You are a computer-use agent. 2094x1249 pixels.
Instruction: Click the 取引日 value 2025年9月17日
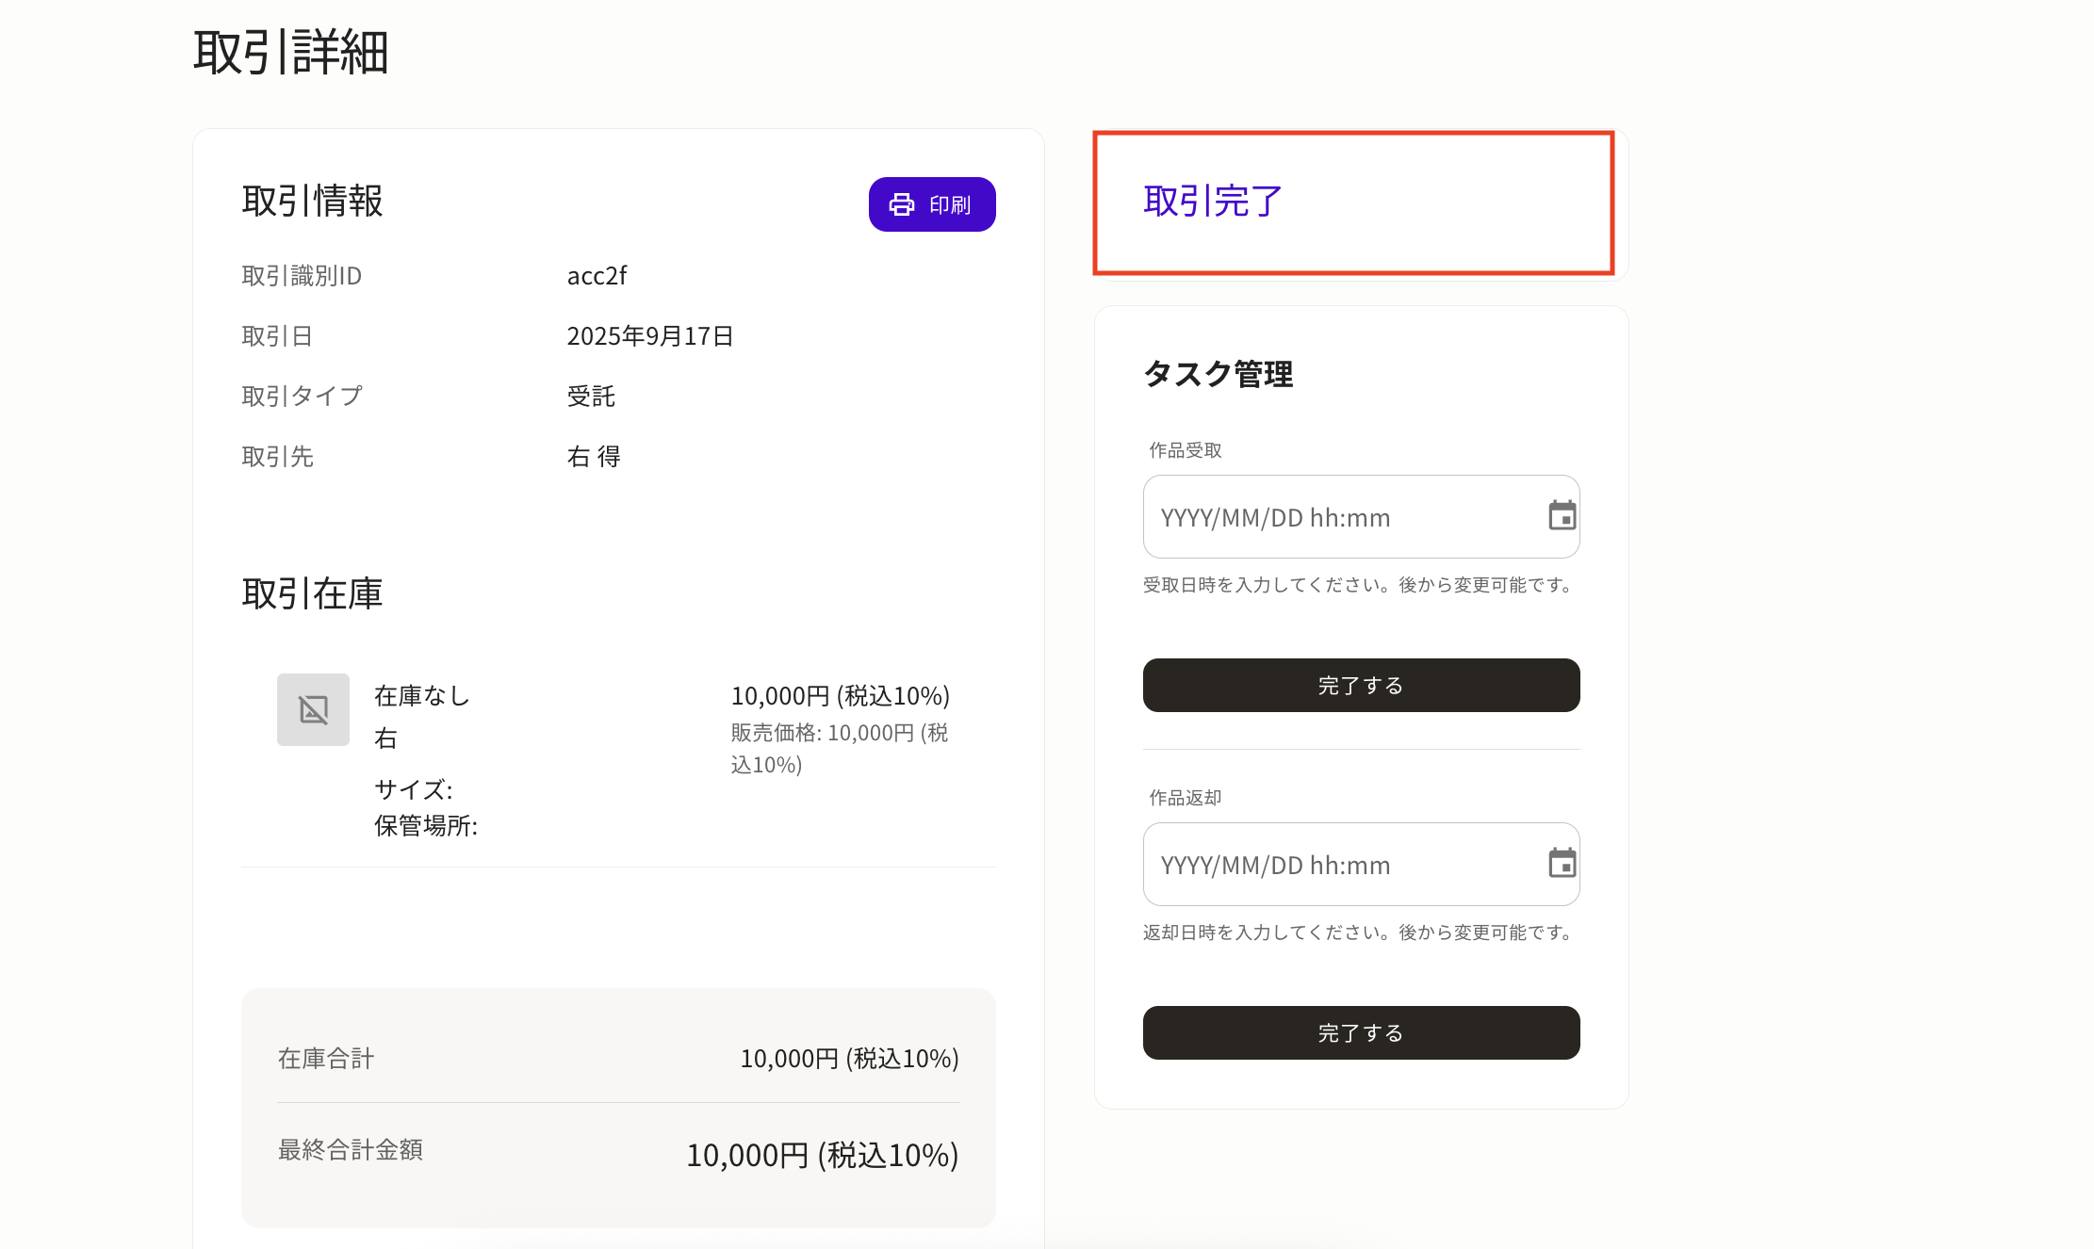649,336
